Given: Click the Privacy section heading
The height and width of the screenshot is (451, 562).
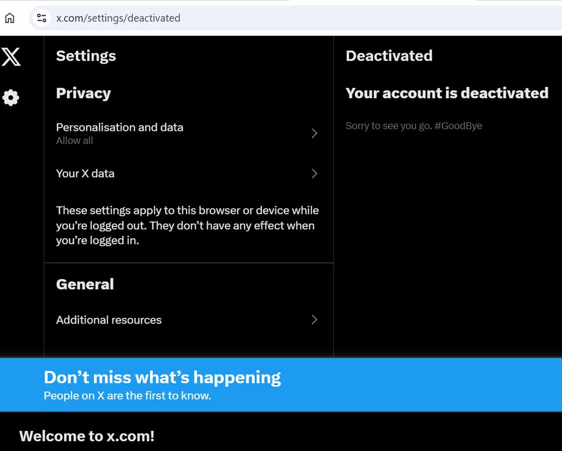Looking at the screenshot, I should (84, 93).
